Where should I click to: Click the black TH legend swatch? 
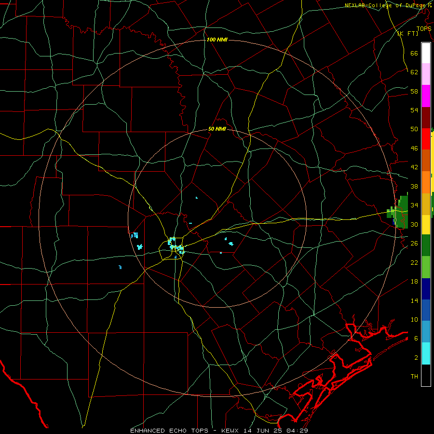coord(426,375)
